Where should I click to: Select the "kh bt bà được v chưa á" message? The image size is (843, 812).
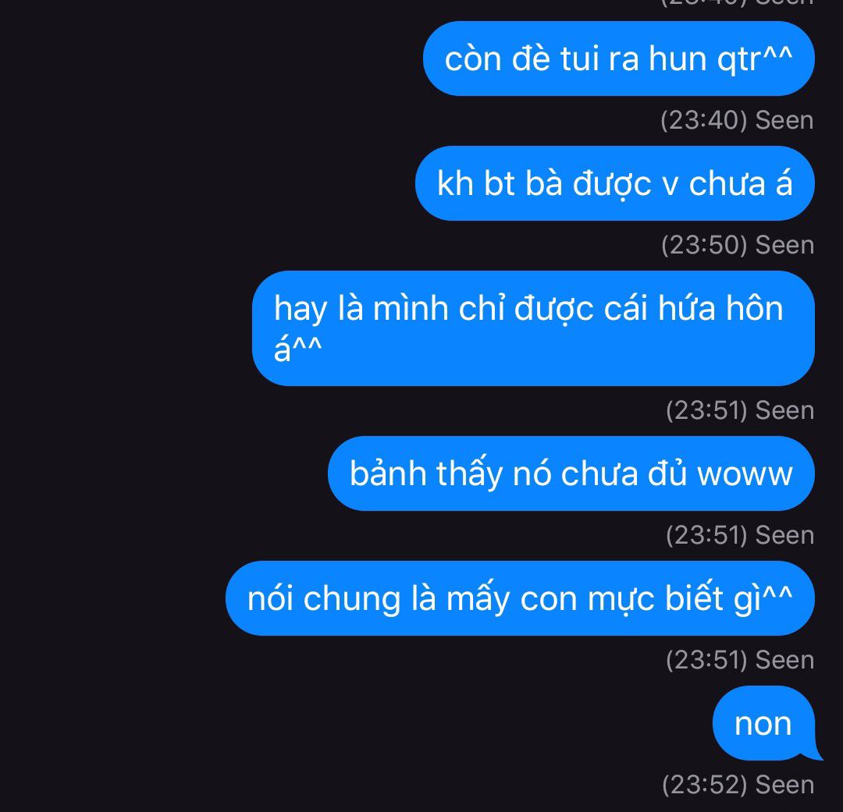click(615, 183)
